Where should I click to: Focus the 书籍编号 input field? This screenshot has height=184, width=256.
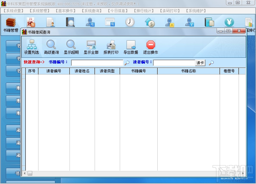(97, 63)
